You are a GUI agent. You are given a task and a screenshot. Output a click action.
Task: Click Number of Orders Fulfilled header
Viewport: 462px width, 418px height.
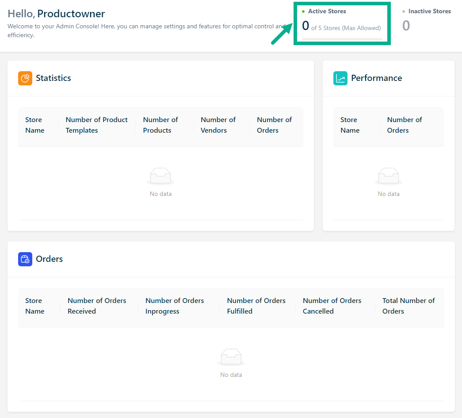[x=256, y=306]
